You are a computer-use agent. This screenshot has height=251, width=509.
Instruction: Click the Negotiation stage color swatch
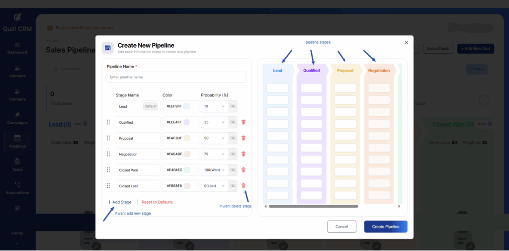(186, 154)
